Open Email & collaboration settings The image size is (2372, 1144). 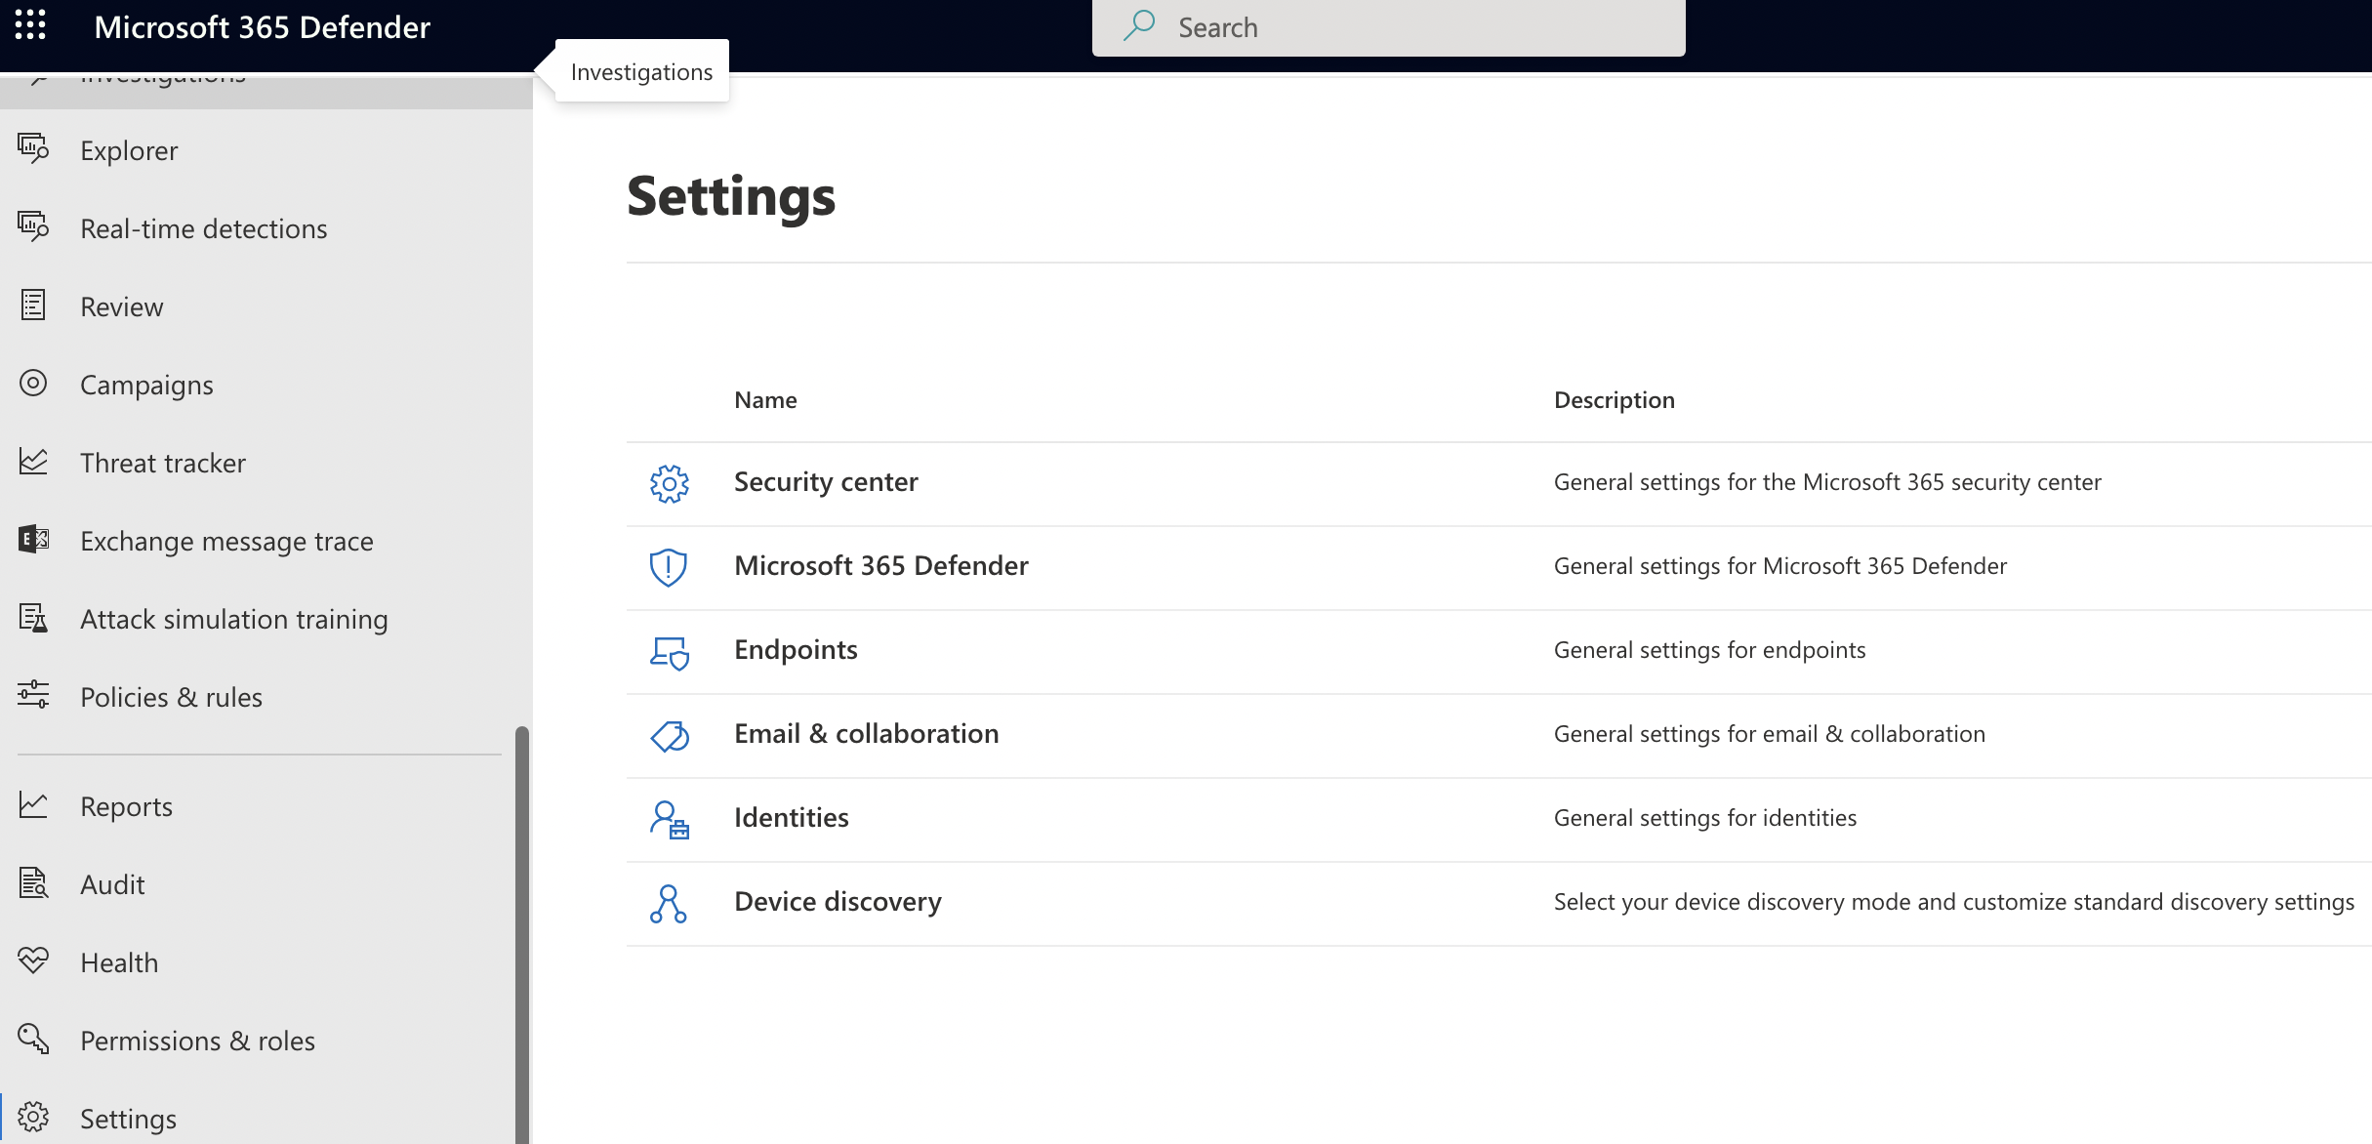pyautogui.click(x=866, y=734)
